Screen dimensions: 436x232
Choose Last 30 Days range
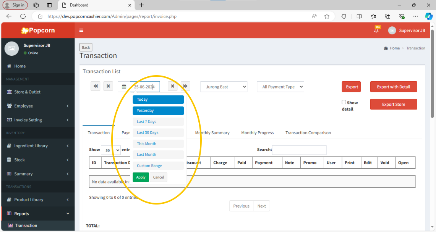pyautogui.click(x=158, y=133)
